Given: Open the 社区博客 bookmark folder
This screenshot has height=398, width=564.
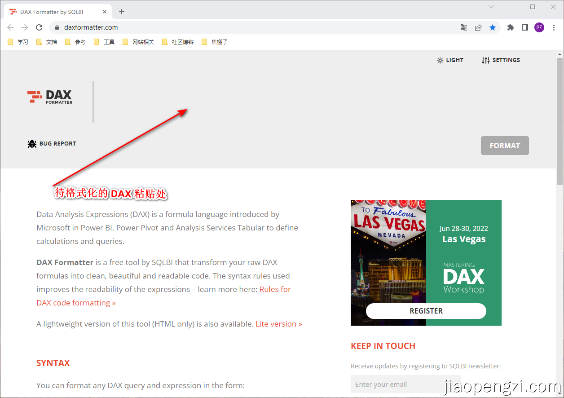Looking at the screenshot, I should point(178,42).
